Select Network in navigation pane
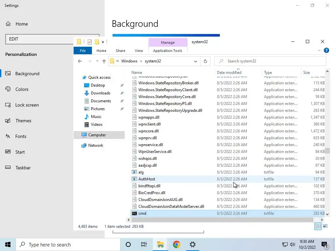The image size is (335, 251). click(x=96, y=145)
